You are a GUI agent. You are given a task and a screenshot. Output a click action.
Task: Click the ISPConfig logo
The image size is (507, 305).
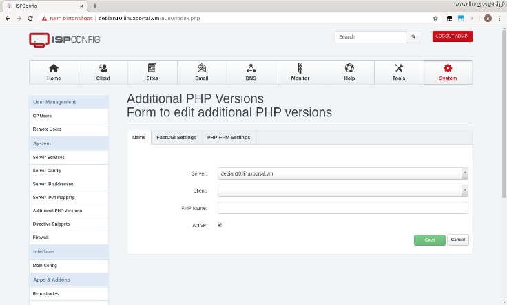coord(65,40)
